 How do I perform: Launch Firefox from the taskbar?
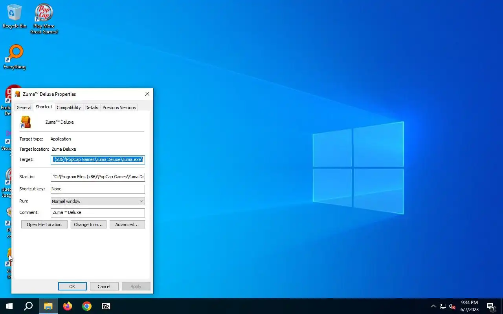pos(68,306)
